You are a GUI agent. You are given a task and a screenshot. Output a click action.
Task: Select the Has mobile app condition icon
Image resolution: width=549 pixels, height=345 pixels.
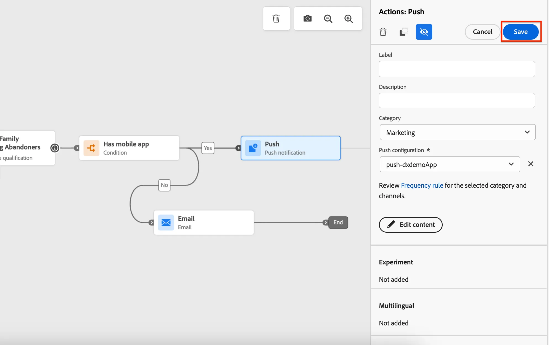[91, 148]
